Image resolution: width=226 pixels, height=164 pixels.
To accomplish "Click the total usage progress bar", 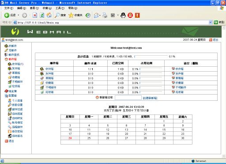I will 151,57.
